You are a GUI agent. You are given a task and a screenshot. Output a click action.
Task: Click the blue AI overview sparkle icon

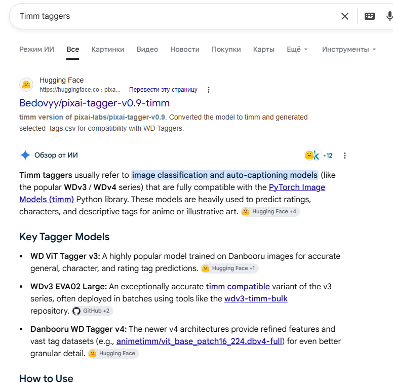(x=25, y=155)
